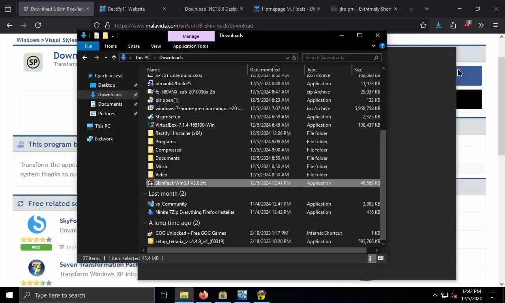Click Properties icon in Quick Access Toolbar

(97, 36)
